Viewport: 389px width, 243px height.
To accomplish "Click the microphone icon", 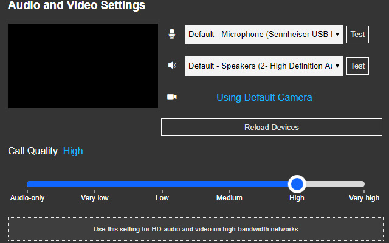I will [x=171, y=34].
